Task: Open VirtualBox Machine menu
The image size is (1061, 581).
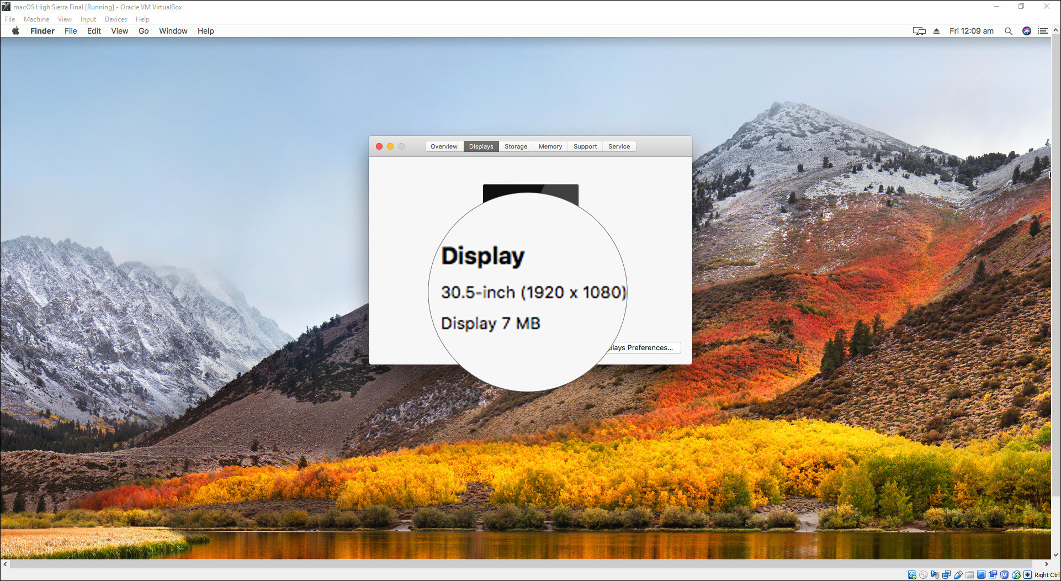Action: [x=36, y=19]
